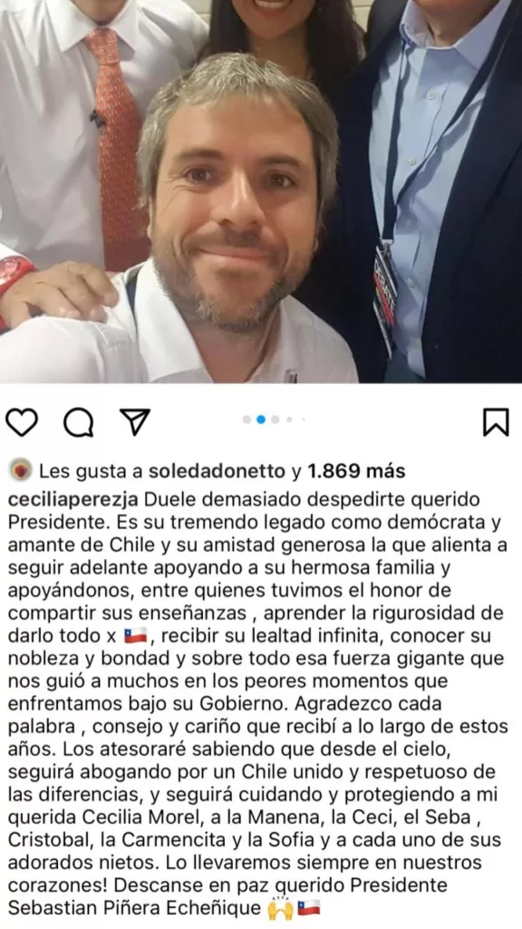522x929 pixels.
Task: Tap the small liker avatar beside "Les gusta"
Action: [21, 471]
